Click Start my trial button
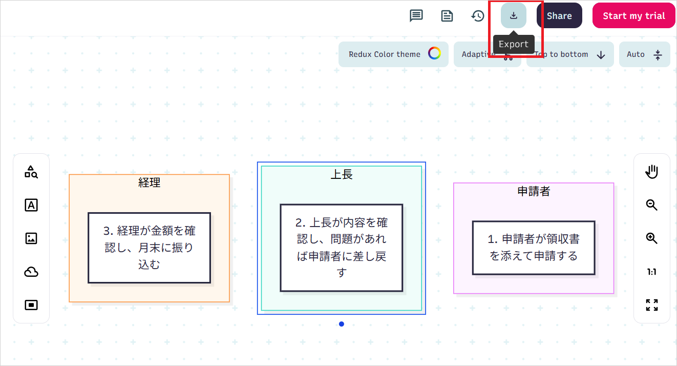Screen dimensions: 677x366 pos(633,15)
